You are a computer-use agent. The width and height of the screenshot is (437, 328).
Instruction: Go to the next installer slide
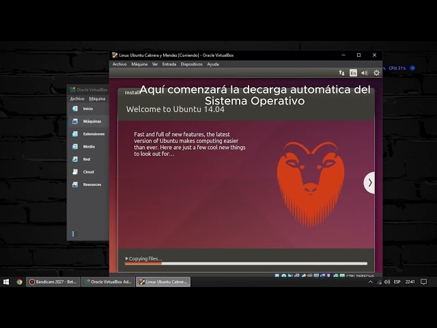[x=369, y=182]
